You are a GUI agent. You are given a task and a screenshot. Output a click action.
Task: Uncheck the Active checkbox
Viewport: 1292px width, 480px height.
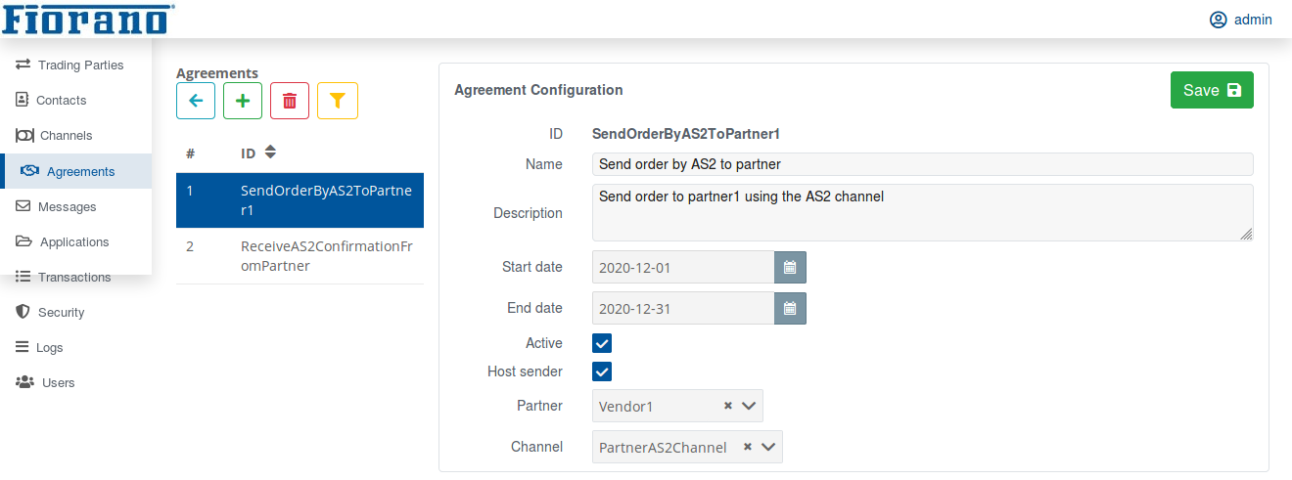point(602,343)
